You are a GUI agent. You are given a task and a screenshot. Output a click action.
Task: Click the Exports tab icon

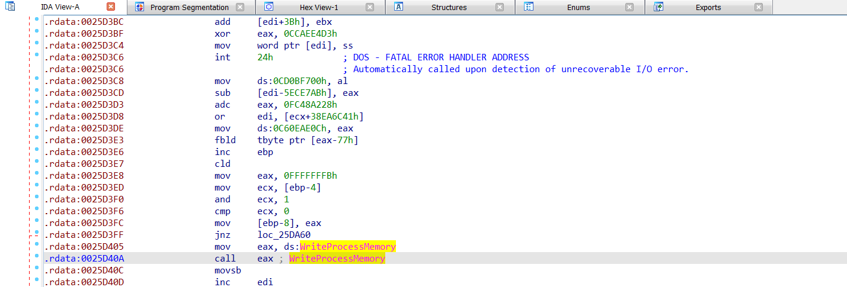pos(658,7)
